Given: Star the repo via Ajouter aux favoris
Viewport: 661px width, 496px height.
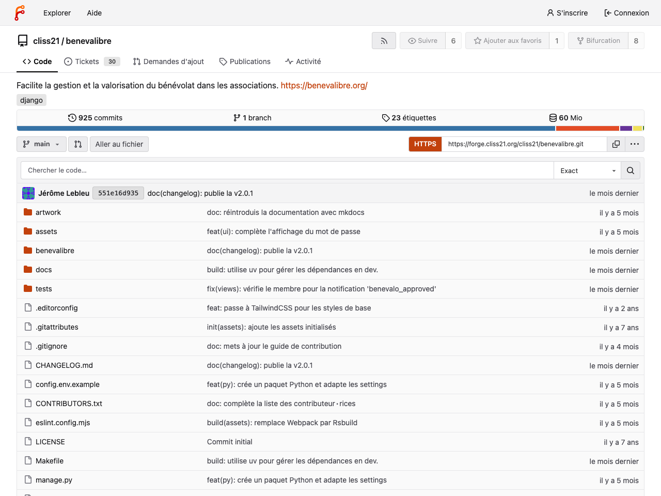Looking at the screenshot, I should pyautogui.click(x=507, y=40).
